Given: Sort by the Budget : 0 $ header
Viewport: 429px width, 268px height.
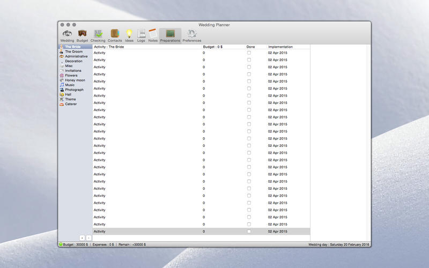Looking at the screenshot, I should (x=212, y=47).
